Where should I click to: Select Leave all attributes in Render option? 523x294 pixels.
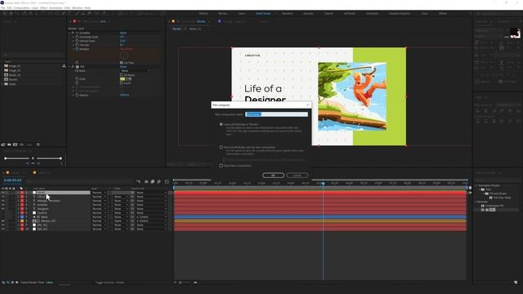(221, 124)
